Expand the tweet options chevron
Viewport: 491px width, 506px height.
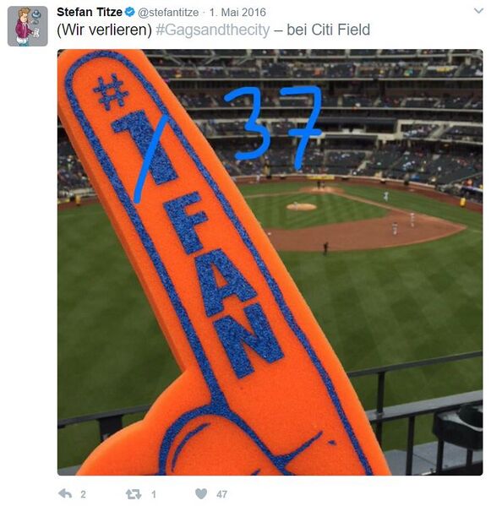pos(478,11)
